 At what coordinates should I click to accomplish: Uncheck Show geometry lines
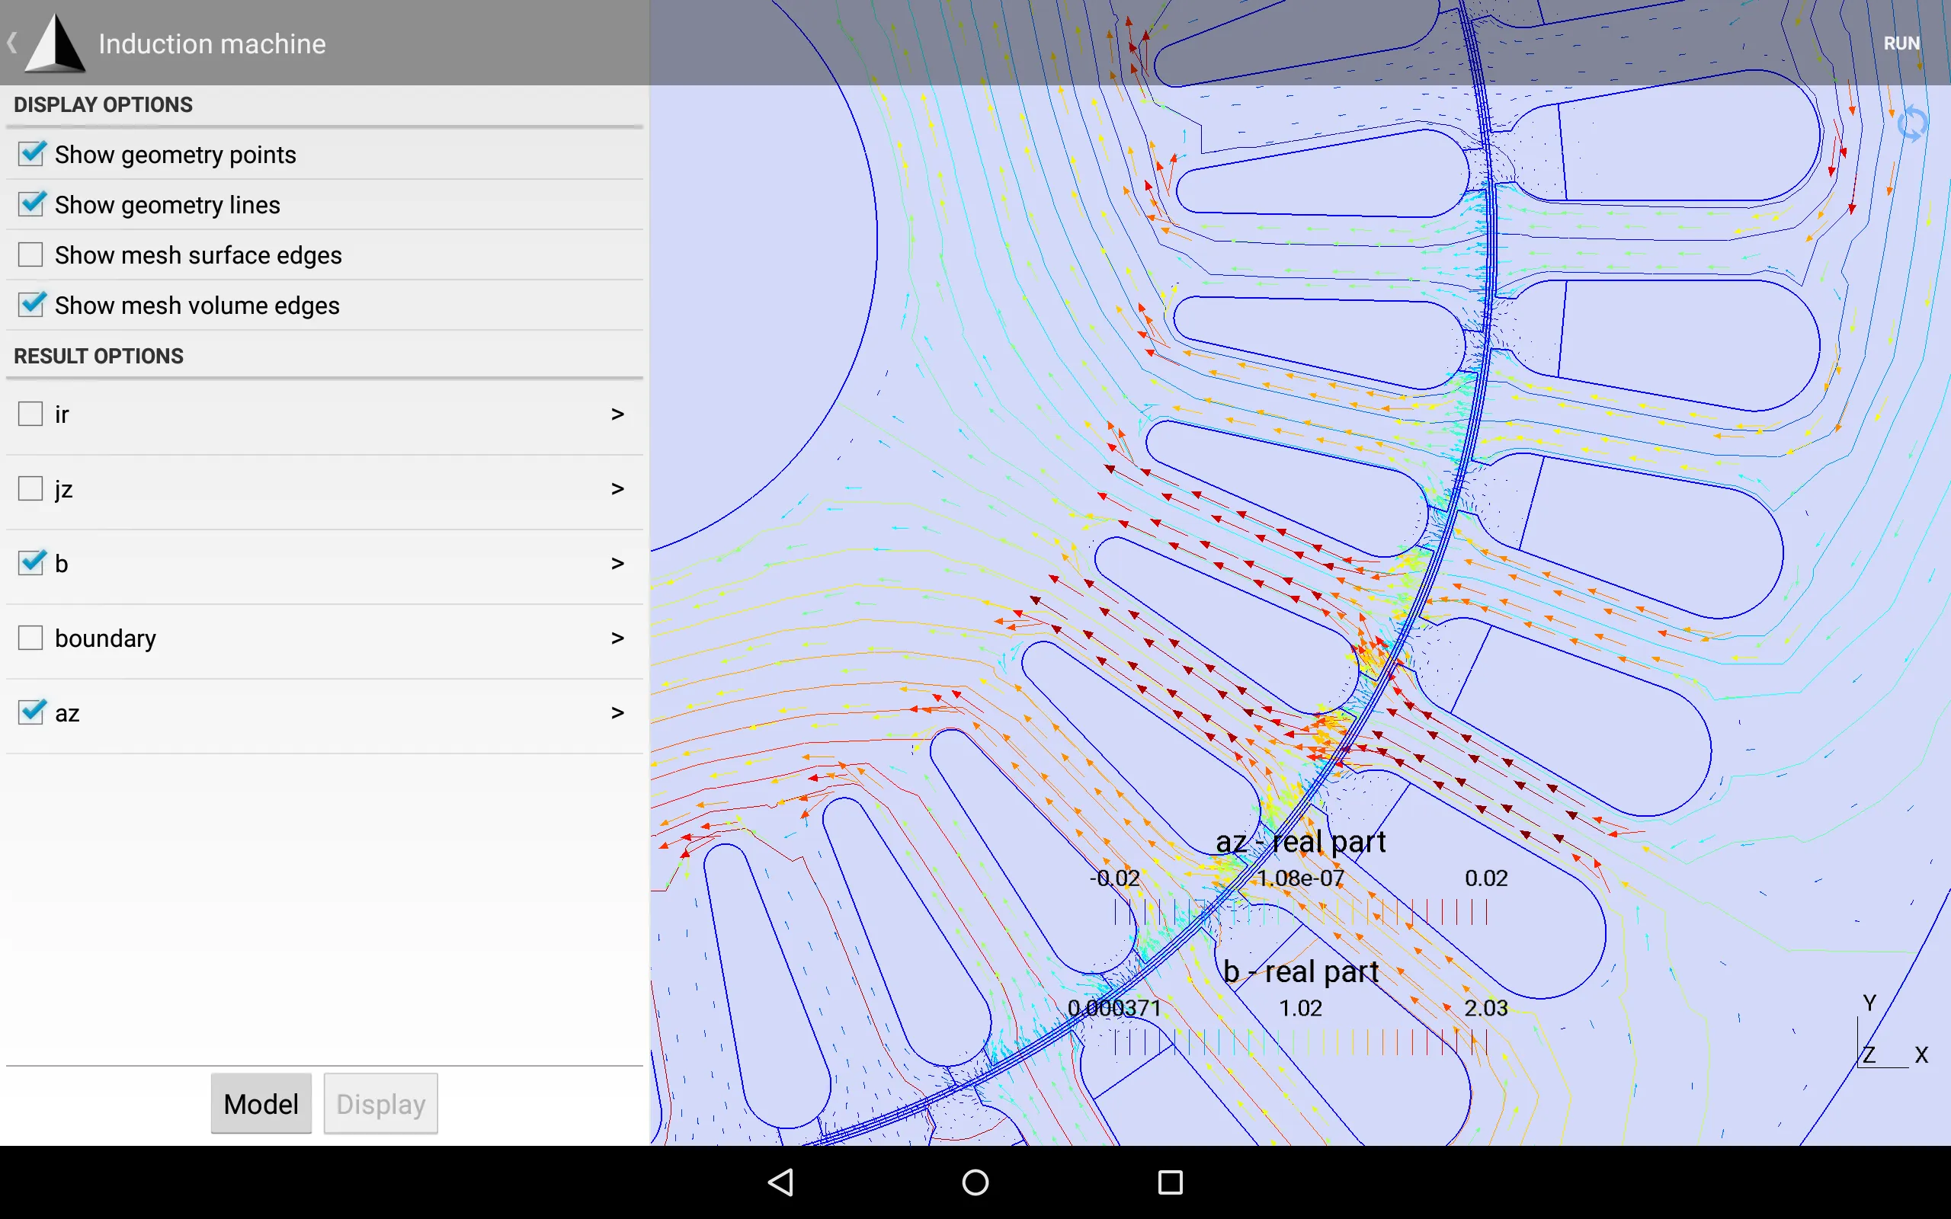(30, 204)
